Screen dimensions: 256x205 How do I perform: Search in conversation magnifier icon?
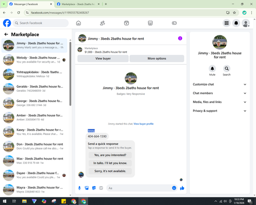click(x=226, y=69)
